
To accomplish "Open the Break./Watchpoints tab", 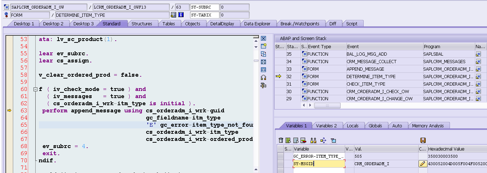I will [300, 24].
